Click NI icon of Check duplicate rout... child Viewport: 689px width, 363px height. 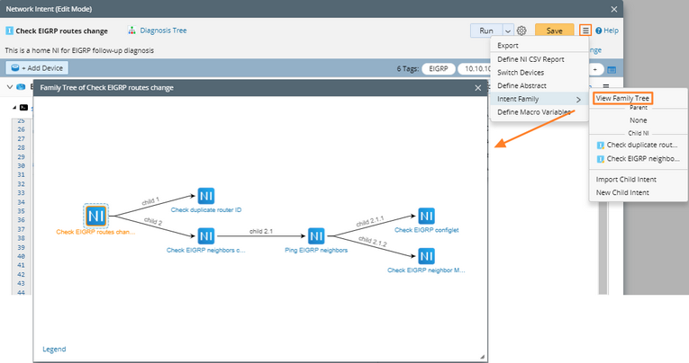[x=600, y=146]
